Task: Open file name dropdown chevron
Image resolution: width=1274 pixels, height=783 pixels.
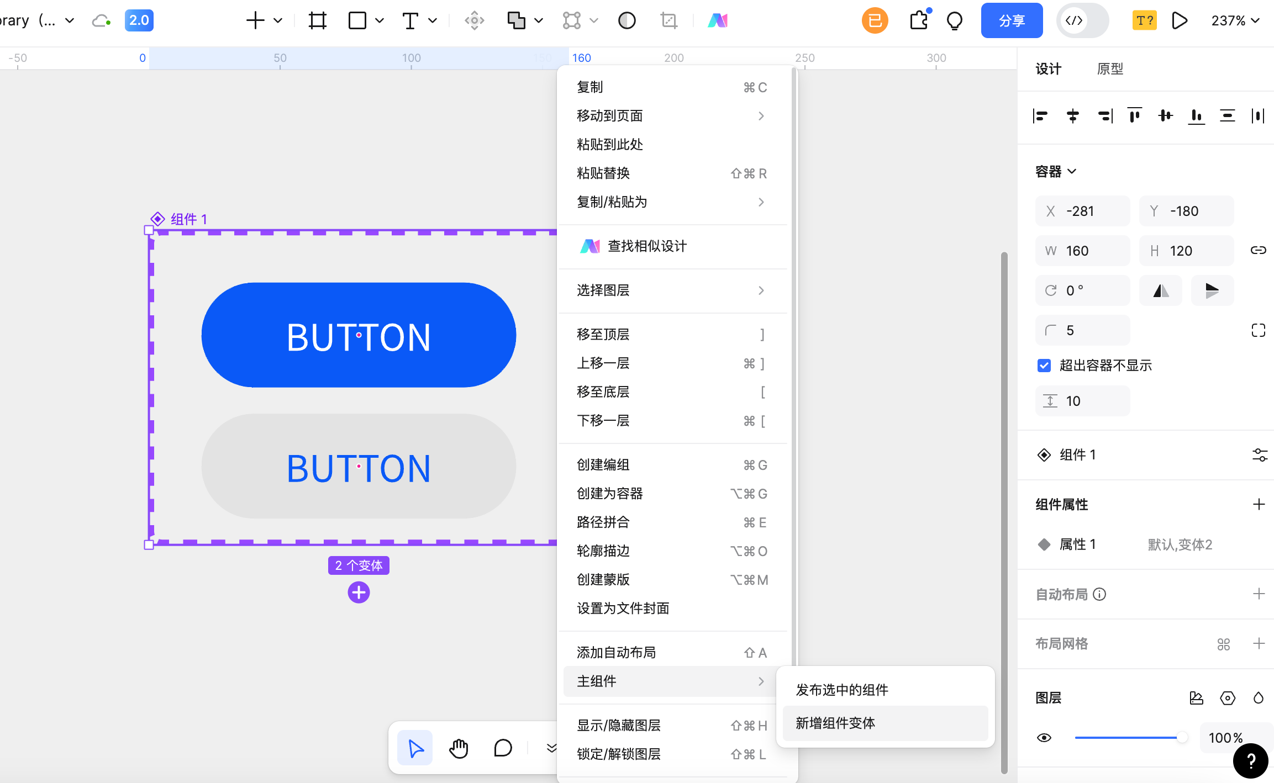Action: 70,21
